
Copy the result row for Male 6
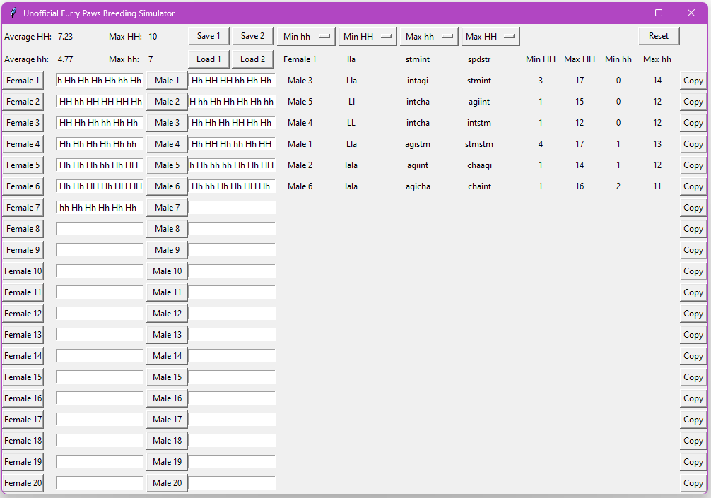click(693, 186)
